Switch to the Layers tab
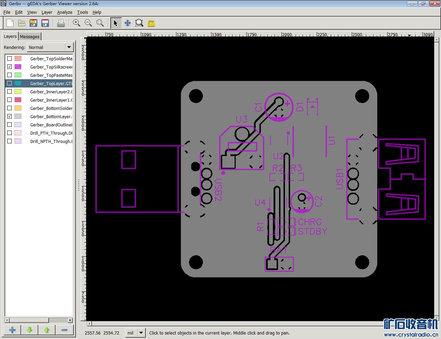This screenshot has height=339, width=441. [10, 37]
